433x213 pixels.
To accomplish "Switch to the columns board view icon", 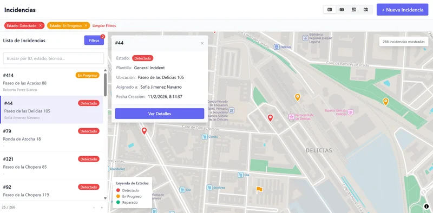I will (330, 10).
